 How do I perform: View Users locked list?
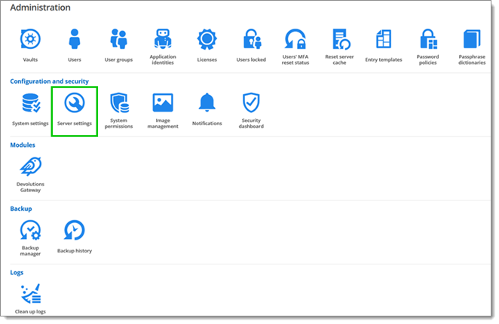(251, 40)
